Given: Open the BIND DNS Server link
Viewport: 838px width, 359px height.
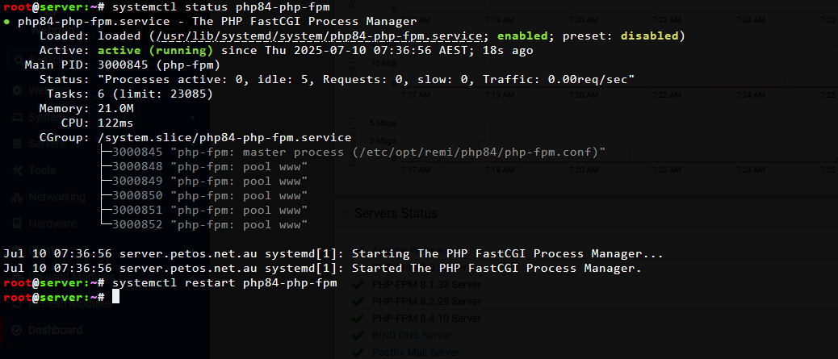Looking at the screenshot, I should 412,336.
